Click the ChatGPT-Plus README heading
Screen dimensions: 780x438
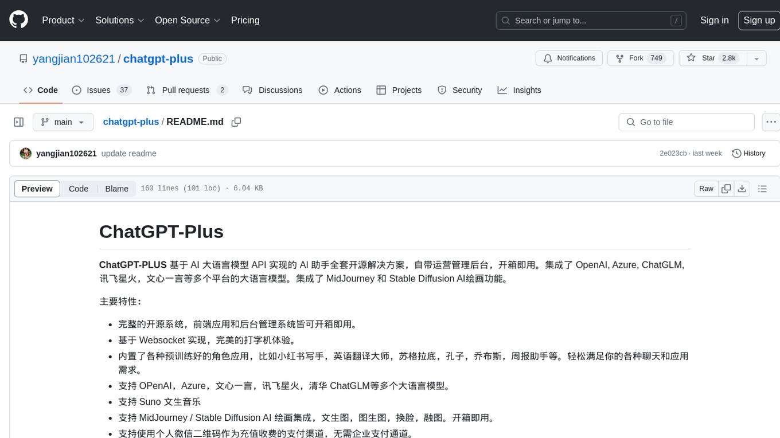161,232
